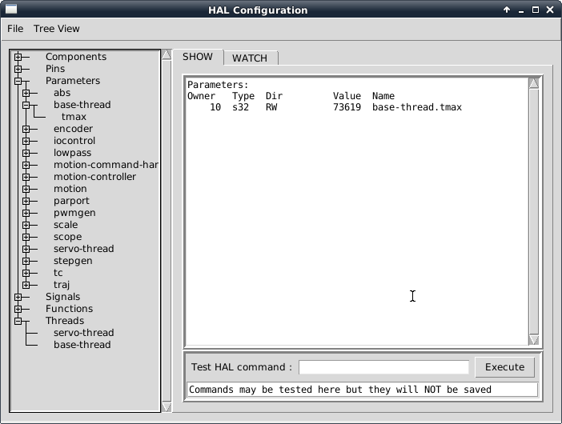Select the Components label in tree
The image size is (562, 424).
(76, 57)
